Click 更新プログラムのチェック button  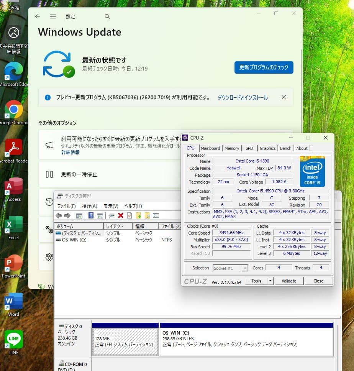264,67
